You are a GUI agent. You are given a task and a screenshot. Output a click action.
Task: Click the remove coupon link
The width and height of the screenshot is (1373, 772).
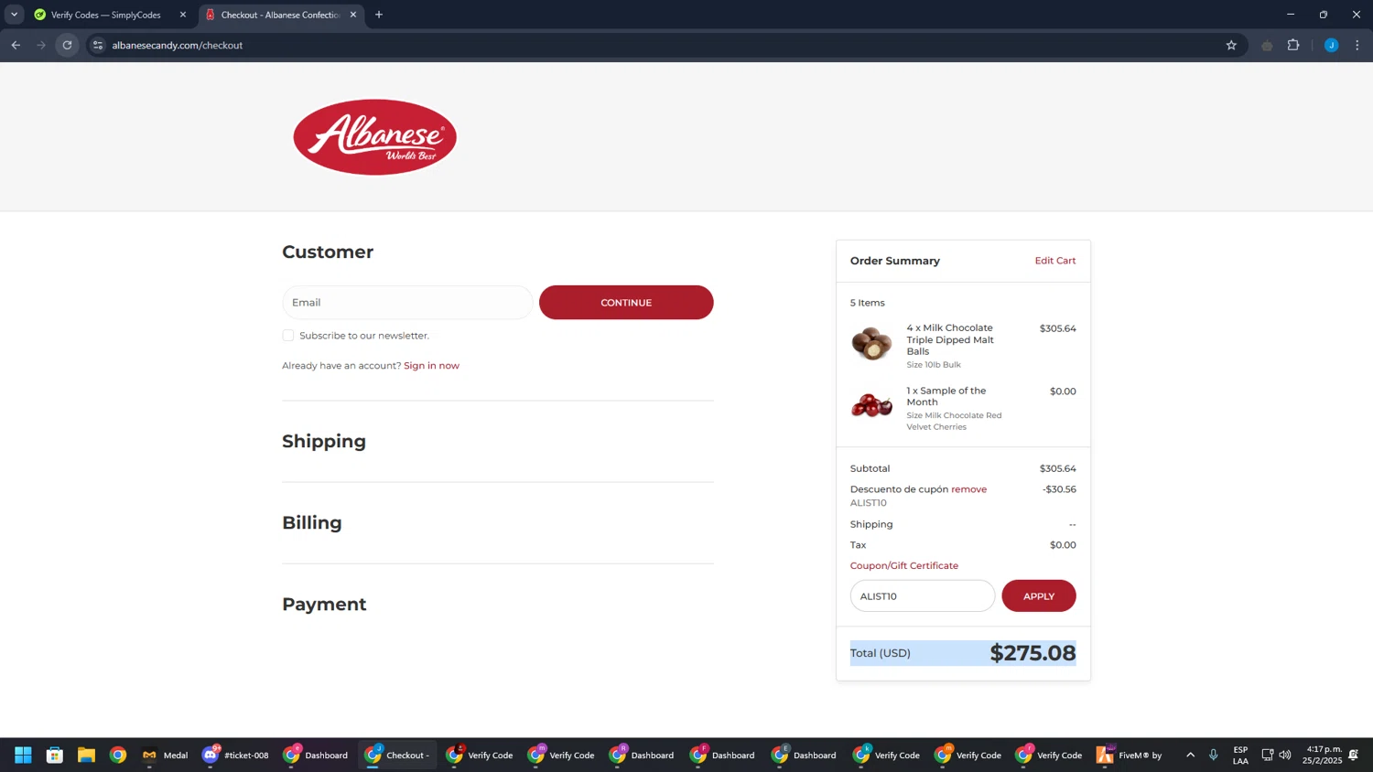tap(968, 489)
